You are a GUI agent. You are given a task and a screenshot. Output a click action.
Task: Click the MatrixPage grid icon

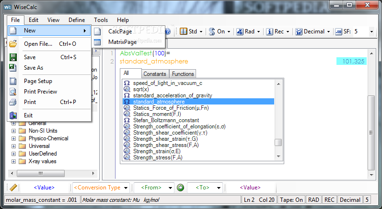click(x=97, y=42)
